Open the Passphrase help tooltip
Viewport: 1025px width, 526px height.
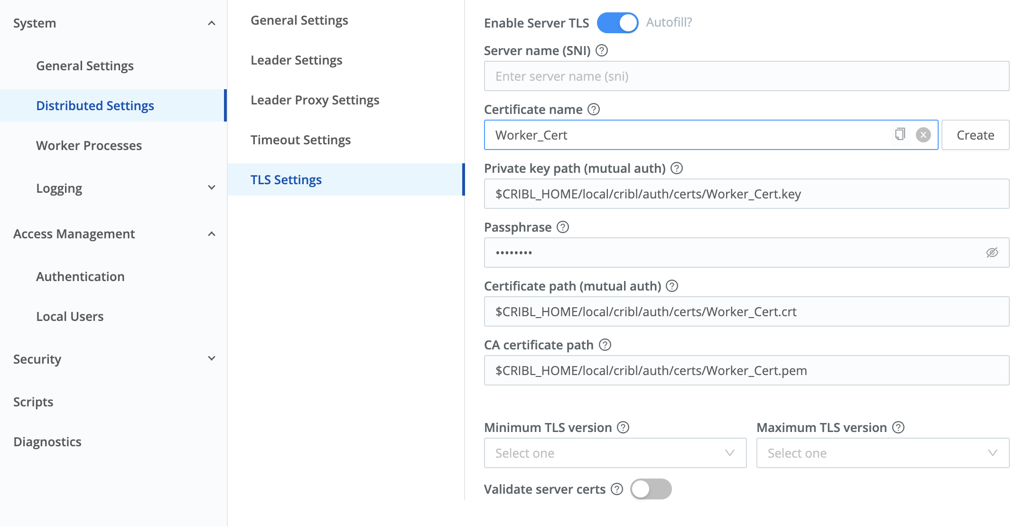[563, 227]
